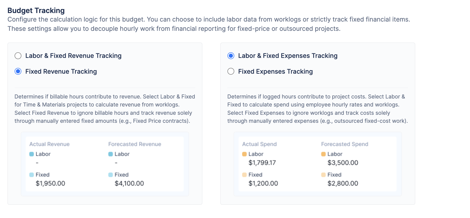The image size is (470, 218).
Task: Click the Actual Spend column heading
Action: tap(259, 144)
